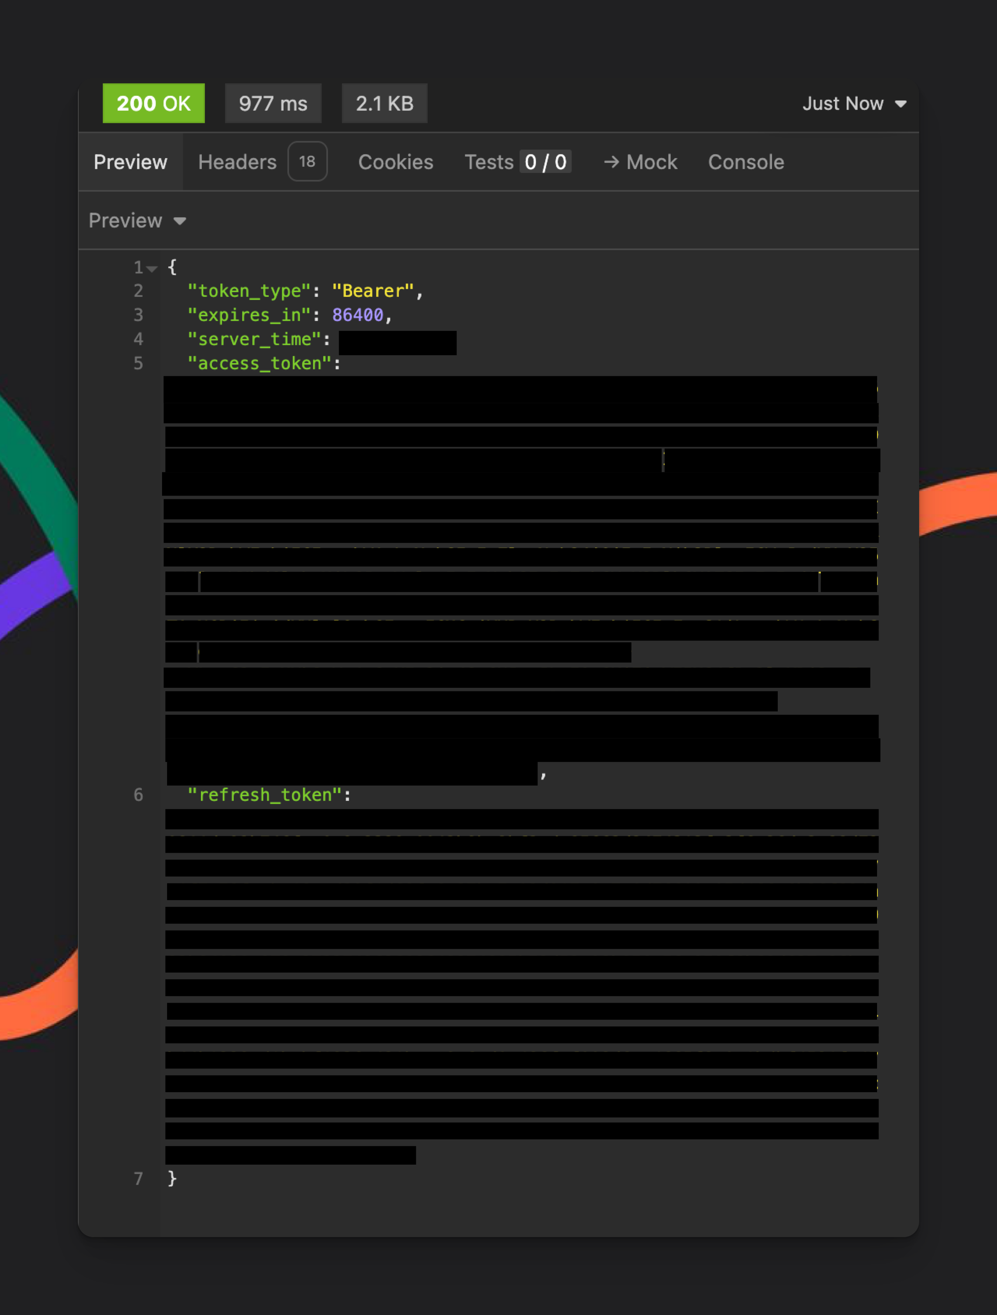Click the 18 headers count badge

click(x=307, y=161)
